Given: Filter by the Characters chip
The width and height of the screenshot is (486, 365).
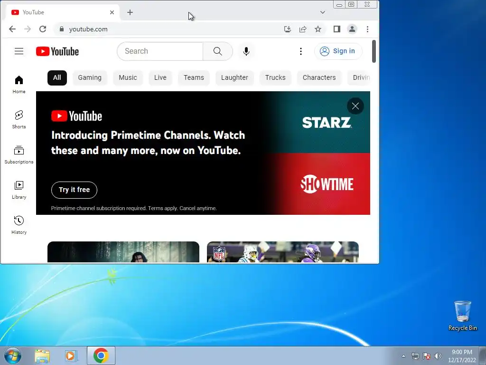Looking at the screenshot, I should [x=319, y=77].
